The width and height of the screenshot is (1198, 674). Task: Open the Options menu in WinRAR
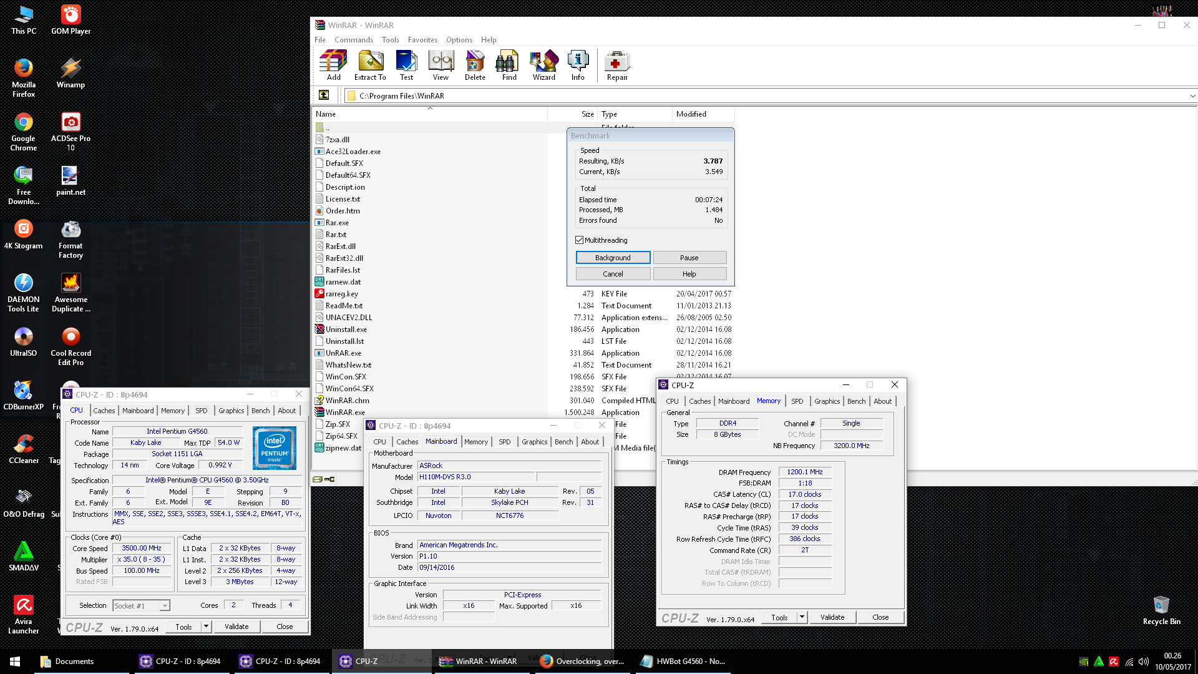[459, 39]
